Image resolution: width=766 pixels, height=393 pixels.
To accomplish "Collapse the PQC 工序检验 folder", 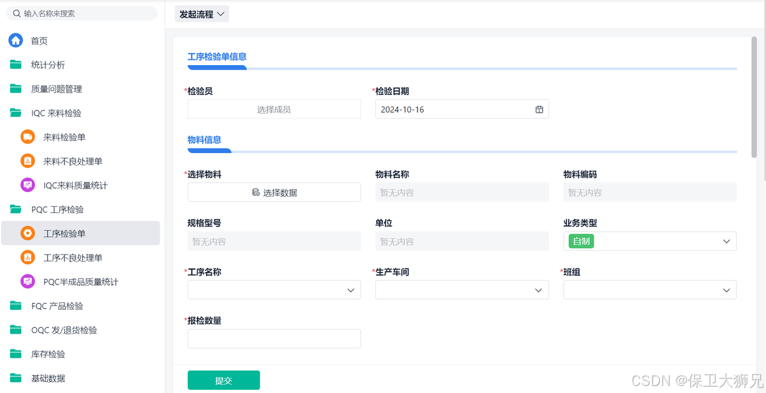I will click(x=80, y=209).
